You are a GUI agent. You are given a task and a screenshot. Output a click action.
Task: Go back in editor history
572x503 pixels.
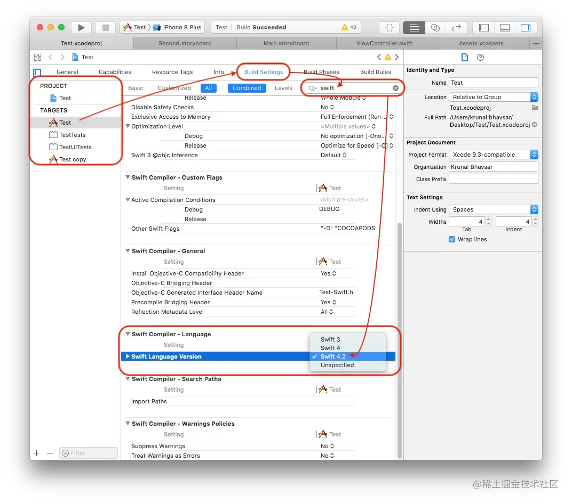tap(51, 57)
